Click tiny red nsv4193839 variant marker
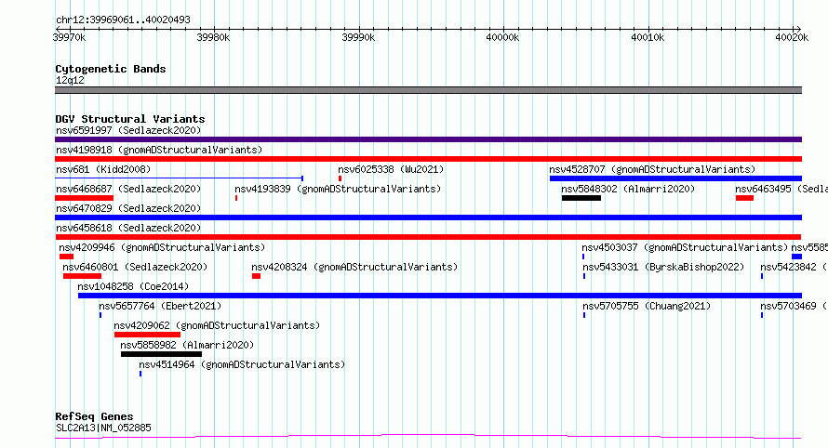Viewport: 828px width, 448px height. tap(236, 198)
